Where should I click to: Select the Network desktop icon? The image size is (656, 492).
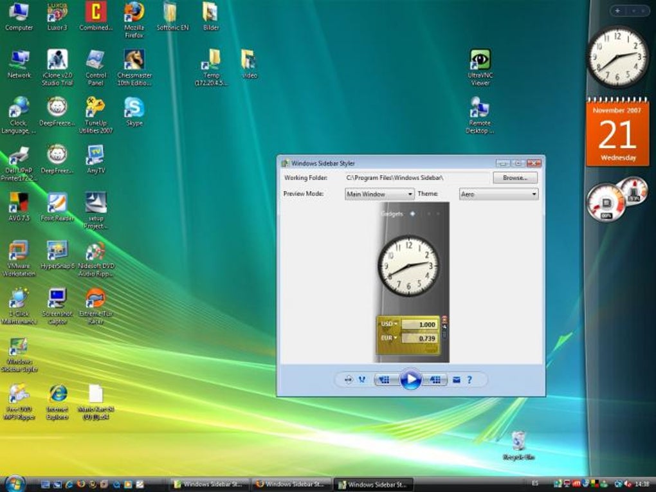click(19, 64)
